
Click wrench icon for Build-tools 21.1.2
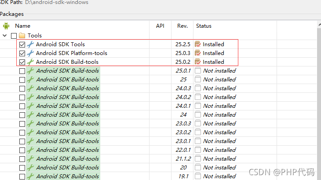click(x=30, y=159)
